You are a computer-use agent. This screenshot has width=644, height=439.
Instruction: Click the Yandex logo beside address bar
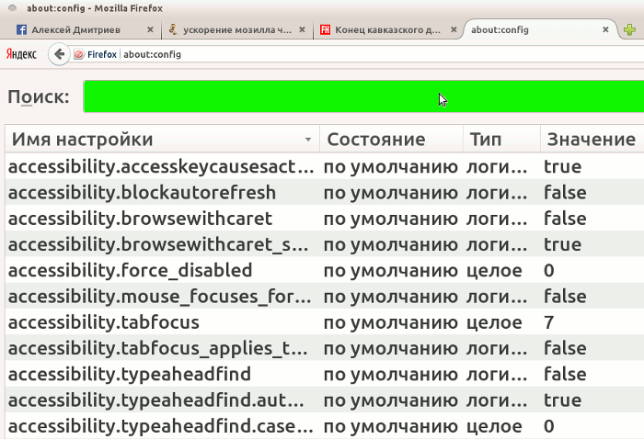(21, 54)
